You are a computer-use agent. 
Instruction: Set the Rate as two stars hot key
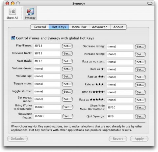click(140, 77)
